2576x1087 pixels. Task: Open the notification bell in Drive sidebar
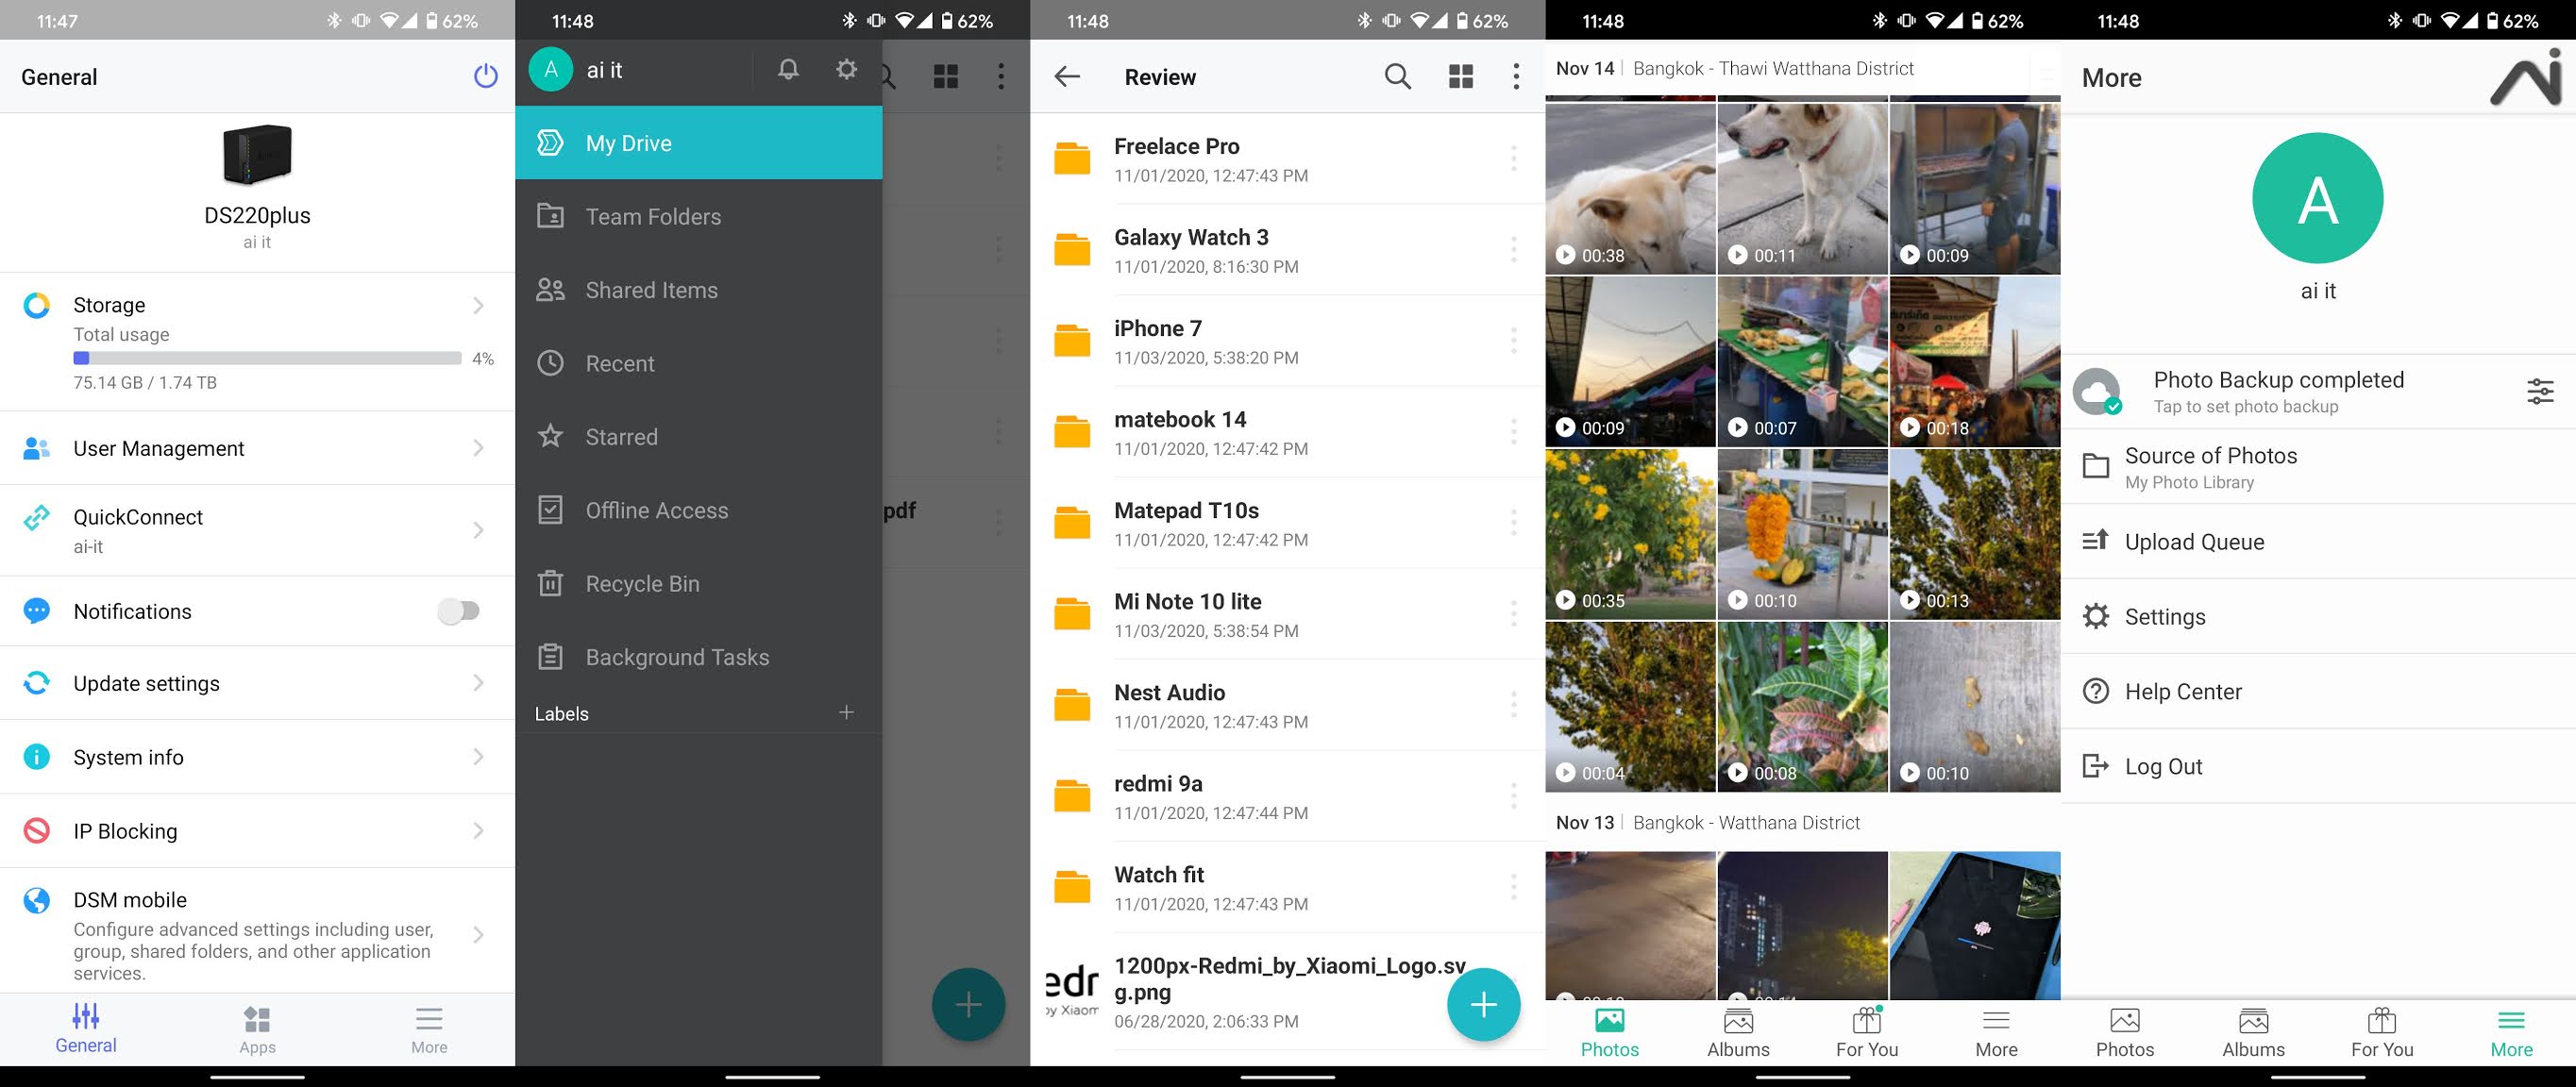click(788, 69)
